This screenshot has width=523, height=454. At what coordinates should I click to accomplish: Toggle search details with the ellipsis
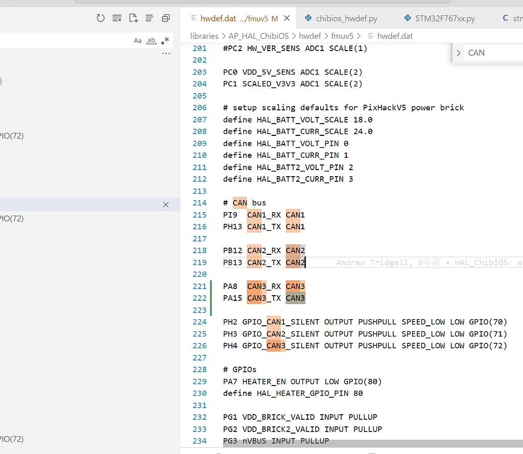click(166, 53)
